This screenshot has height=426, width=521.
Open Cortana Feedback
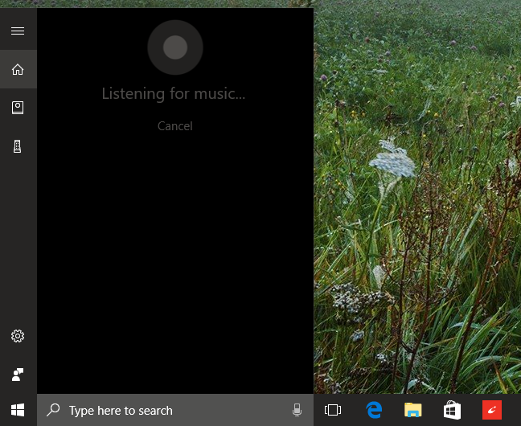[18, 375]
